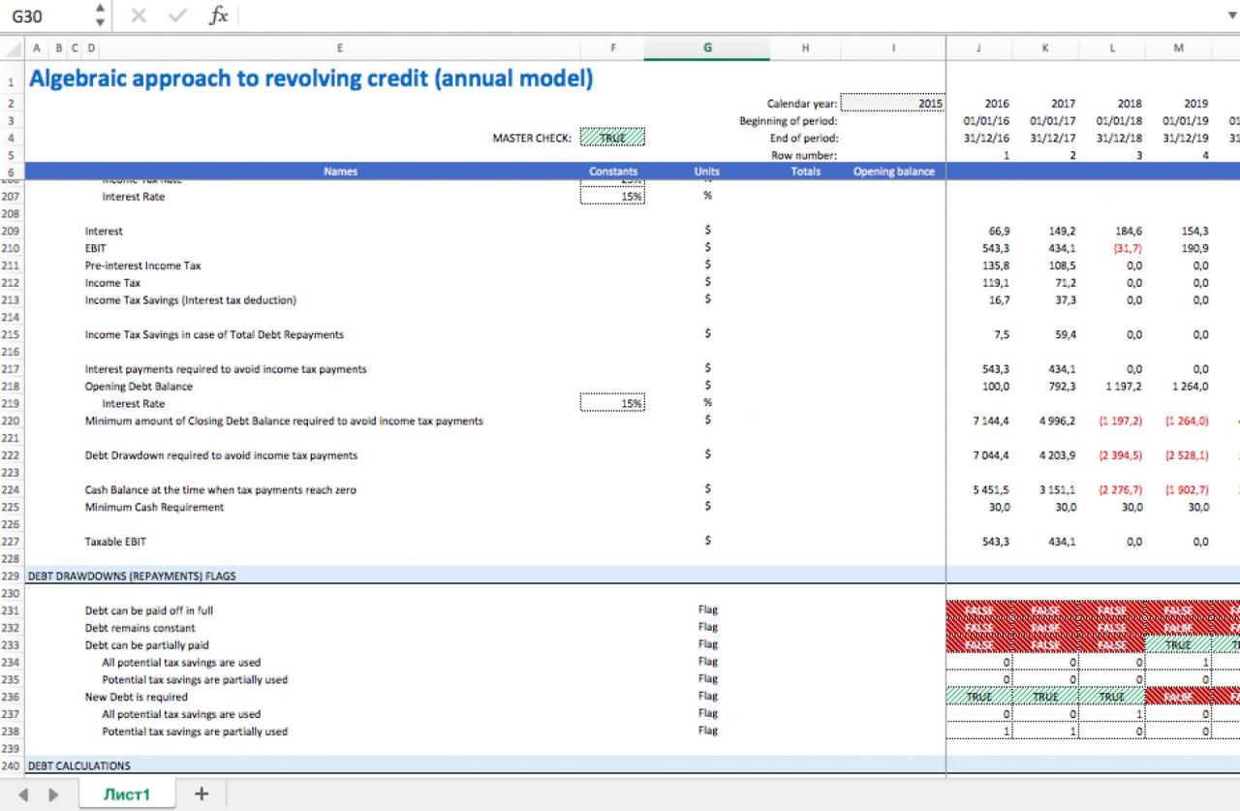Click the 'EBIT' label in row 210
Screen dimensions: 1240x811
tap(96, 248)
